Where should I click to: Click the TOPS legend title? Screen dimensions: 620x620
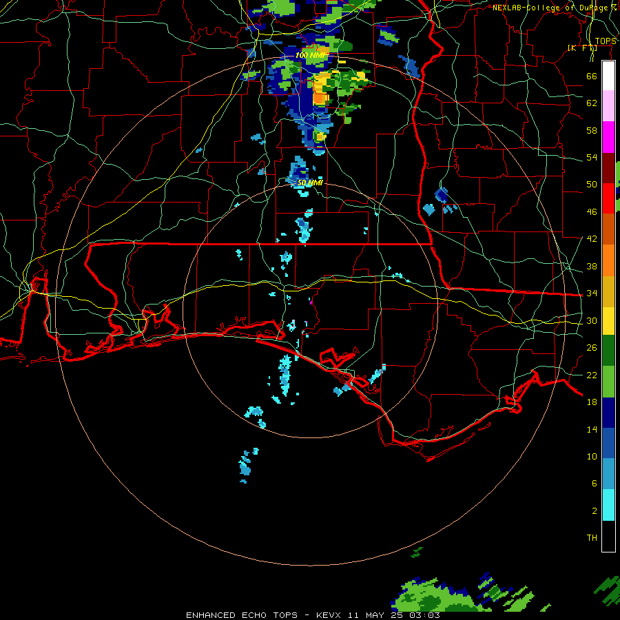point(606,41)
